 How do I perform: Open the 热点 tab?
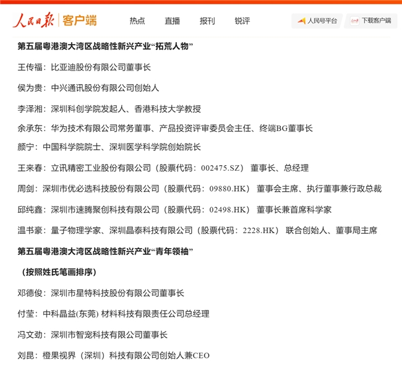pyautogui.click(x=137, y=21)
